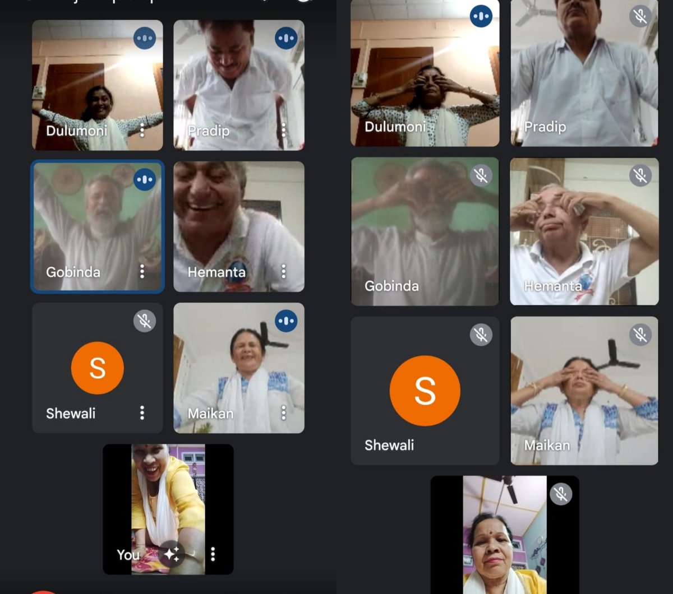673x594 pixels.
Task: Click the "Shewali" name label in the left screenshot
Action: [71, 413]
